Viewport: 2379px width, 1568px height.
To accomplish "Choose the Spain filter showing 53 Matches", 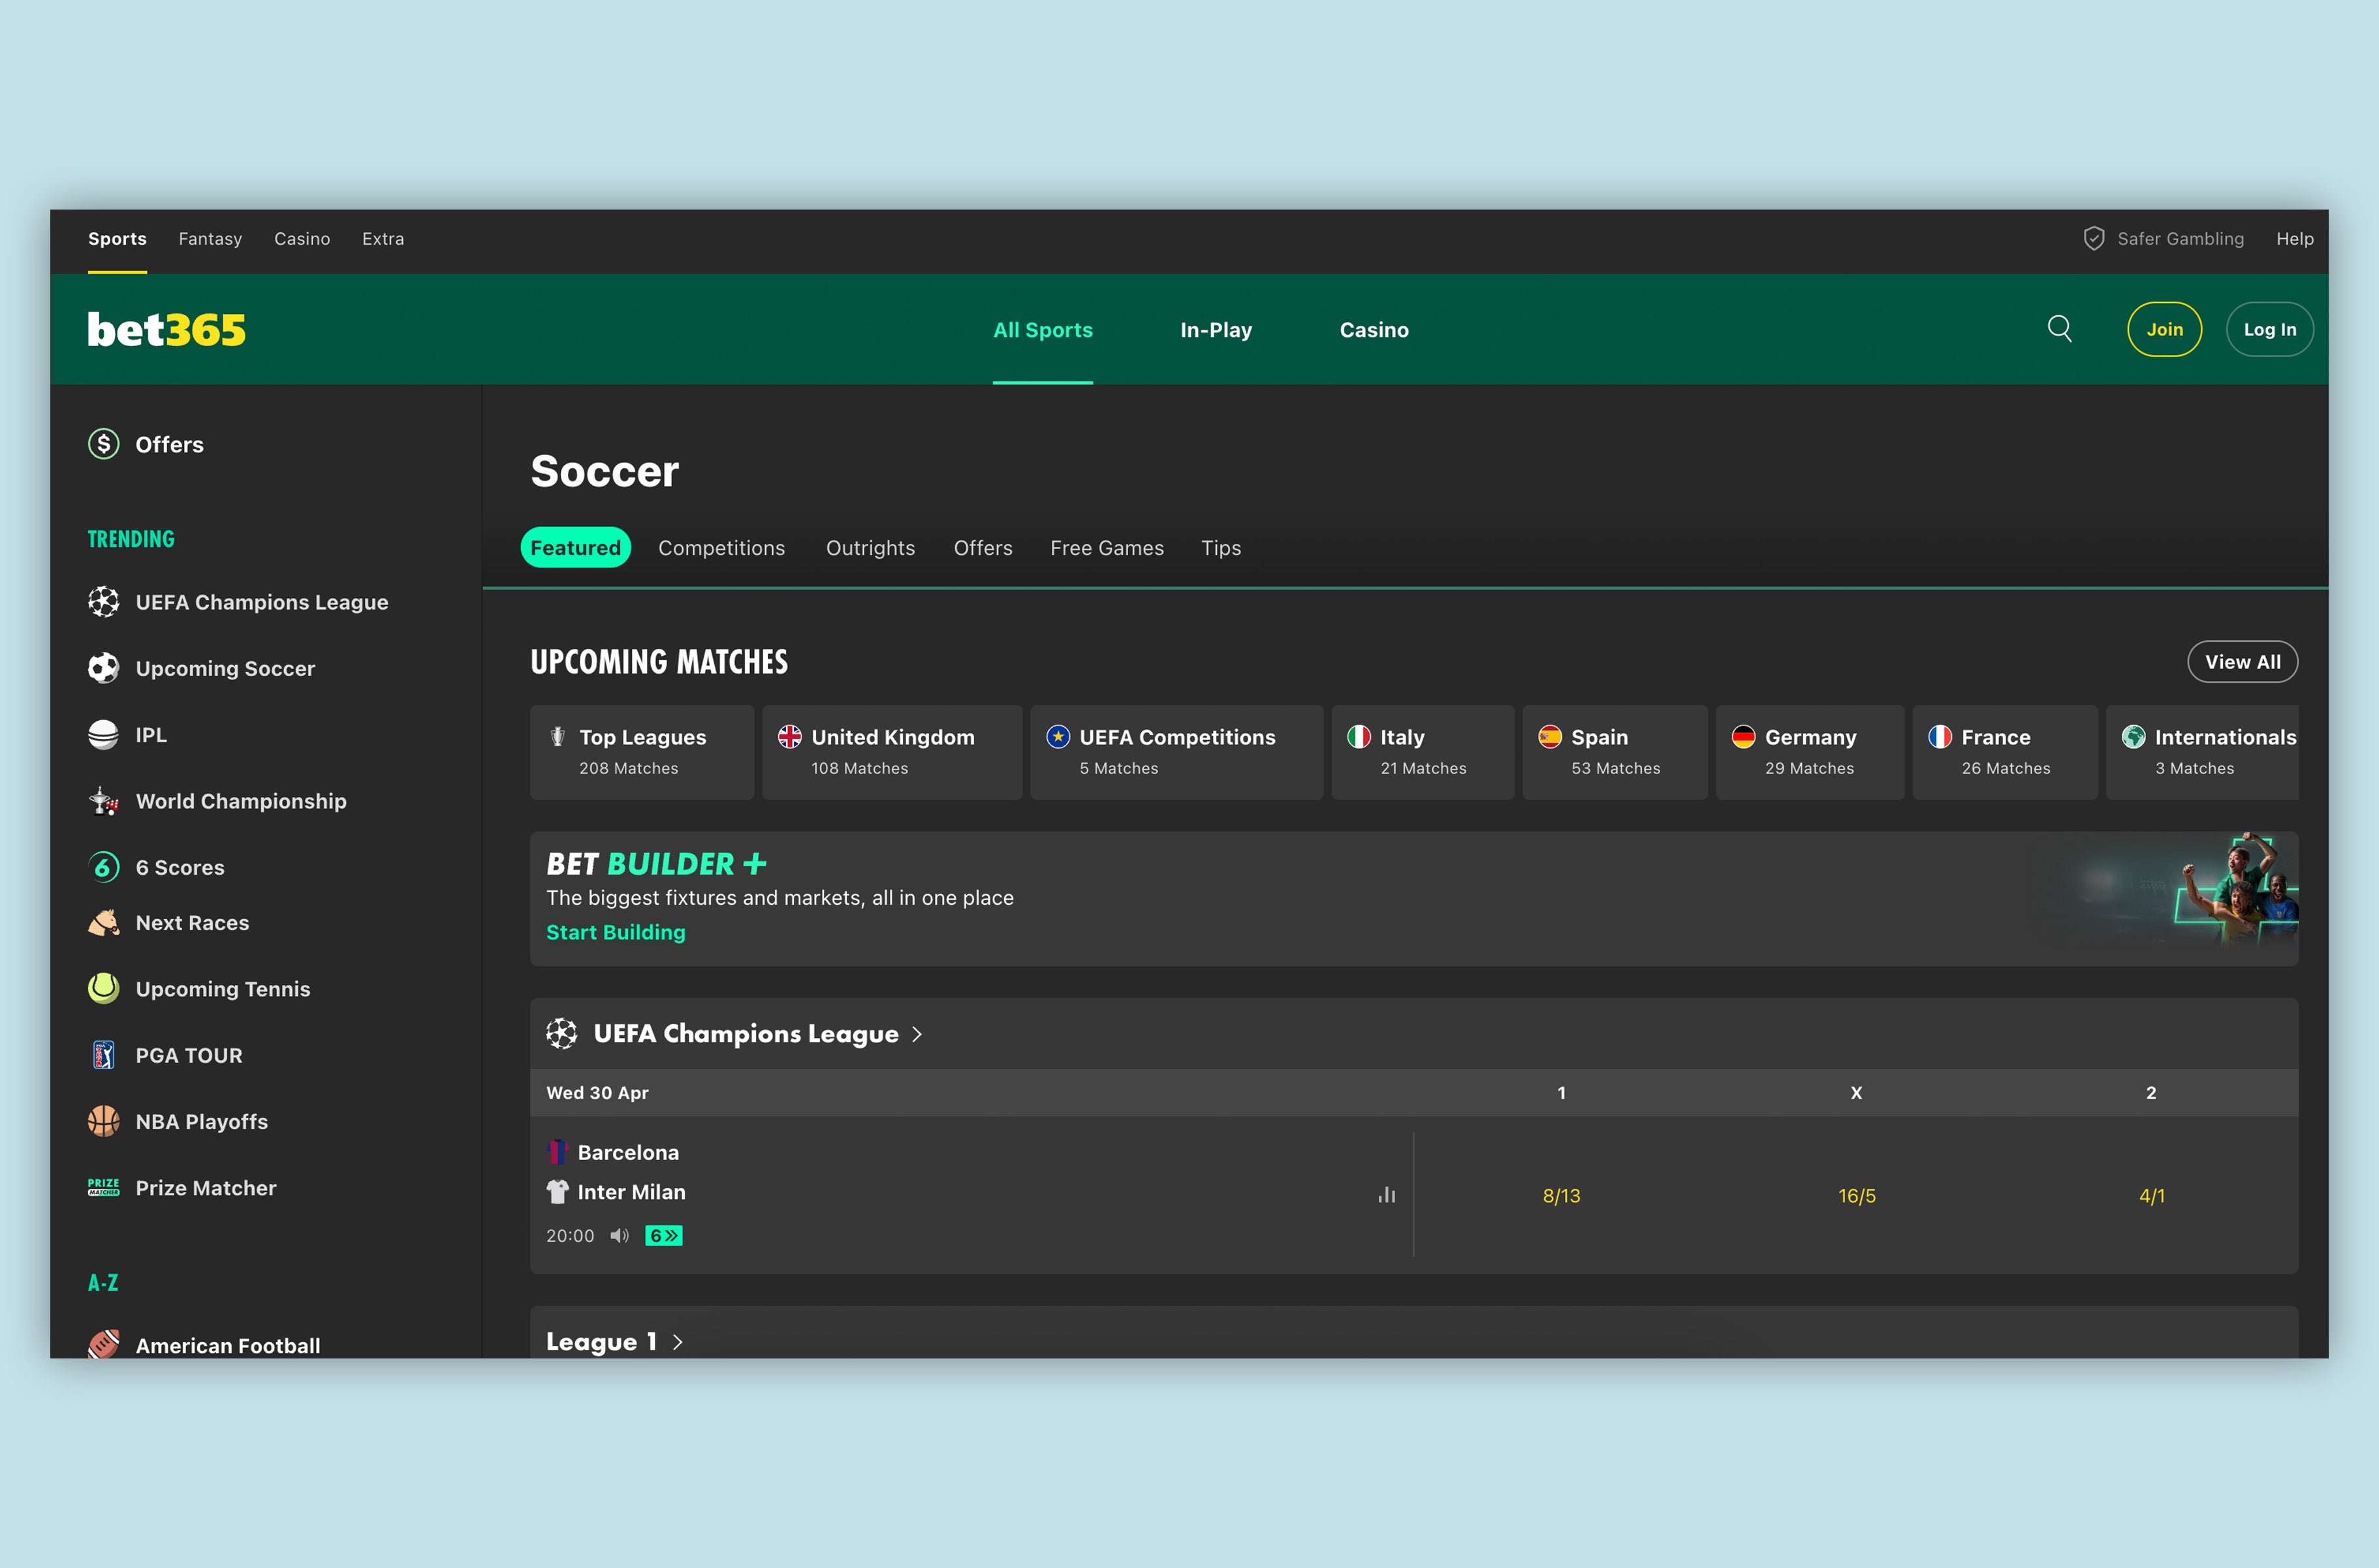I will 1614,751.
